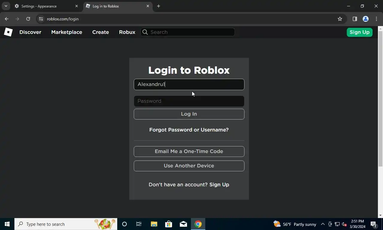Reload the page with the refresh icon
Screen dimensions: 383x230
(x=28, y=19)
